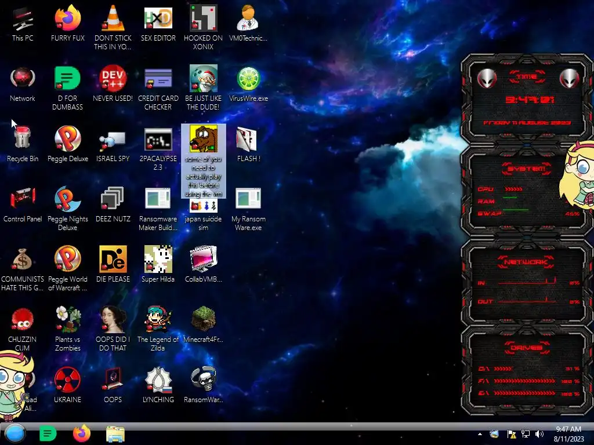The height and width of the screenshot is (445, 594).
Task: Open the D FOR DUMBASS shortcut
Action: [67, 78]
